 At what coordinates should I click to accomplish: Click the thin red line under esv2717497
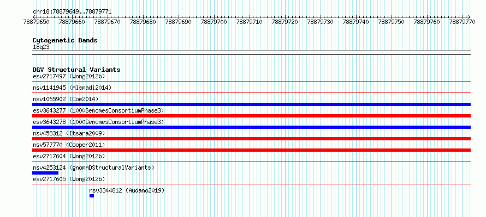[x=251, y=81]
